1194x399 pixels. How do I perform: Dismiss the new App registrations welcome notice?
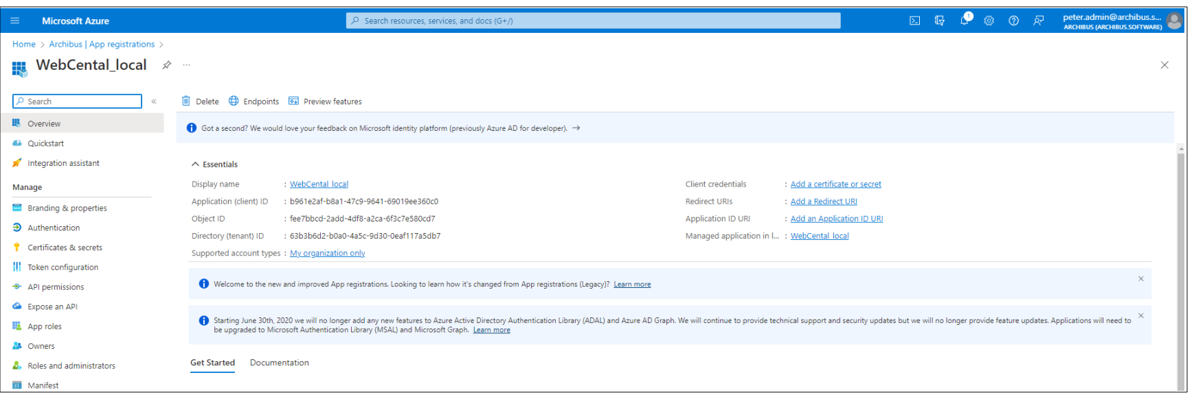pos(1140,279)
